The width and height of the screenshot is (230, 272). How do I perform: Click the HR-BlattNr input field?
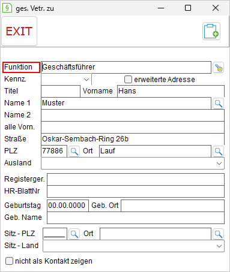[136, 191]
